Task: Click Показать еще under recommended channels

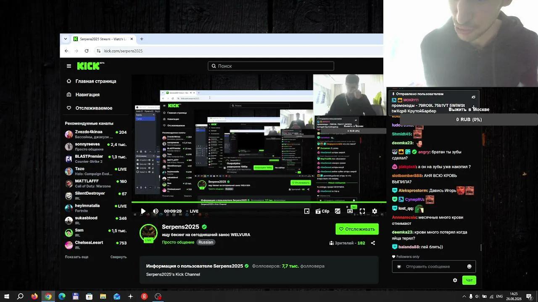Action: (76, 257)
